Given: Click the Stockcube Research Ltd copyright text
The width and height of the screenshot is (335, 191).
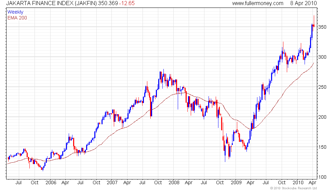Looking at the screenshot, I should [293, 188].
